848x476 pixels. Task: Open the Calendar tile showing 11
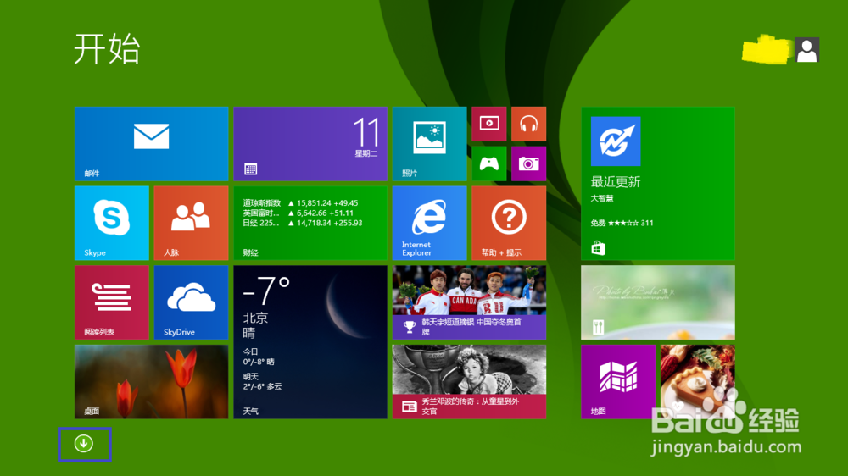point(310,144)
